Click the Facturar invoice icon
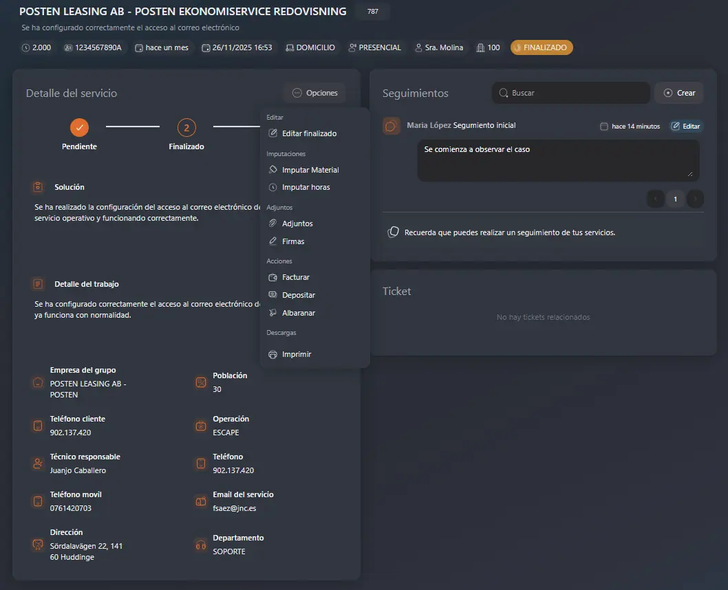The height and width of the screenshot is (590, 728). tap(273, 277)
